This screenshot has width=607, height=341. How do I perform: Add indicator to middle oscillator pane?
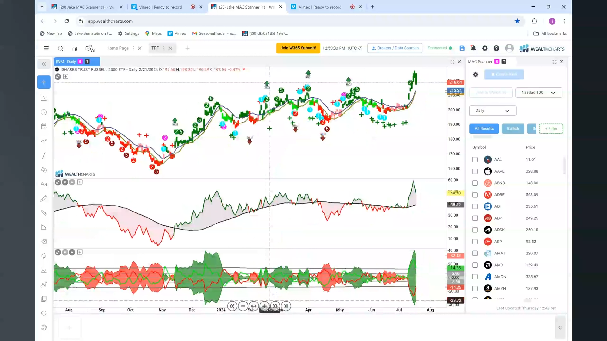click(80, 182)
